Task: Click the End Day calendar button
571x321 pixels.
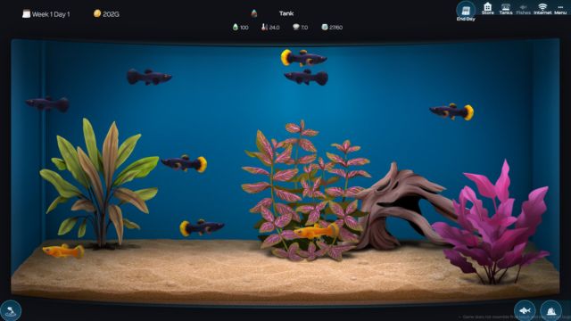Action: pos(466,10)
